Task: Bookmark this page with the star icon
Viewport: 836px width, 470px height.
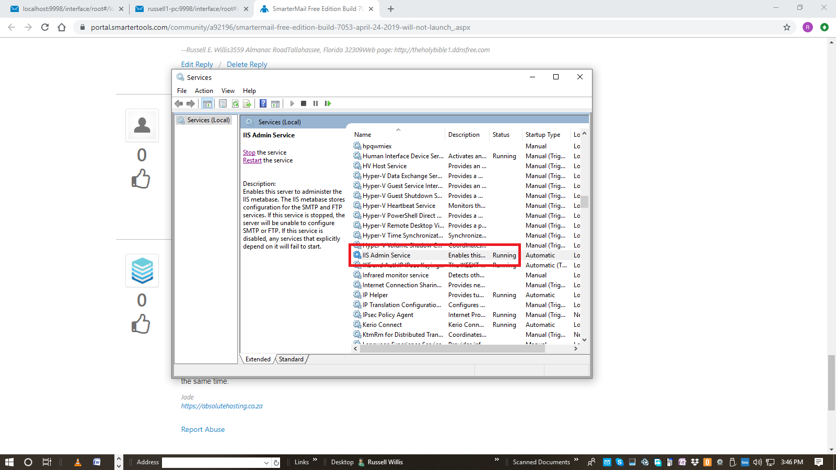Action: tap(786, 27)
